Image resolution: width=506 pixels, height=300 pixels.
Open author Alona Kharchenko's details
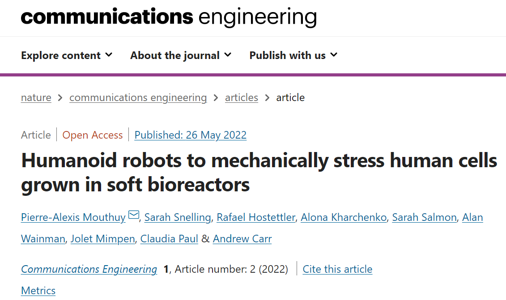[344, 217]
